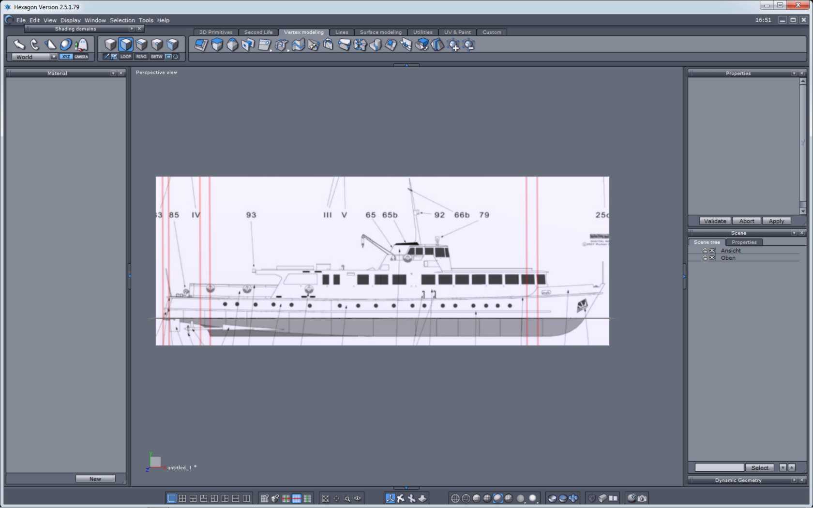813x508 pixels.
Task: Select the arrow Select tool icon
Action: [19, 45]
